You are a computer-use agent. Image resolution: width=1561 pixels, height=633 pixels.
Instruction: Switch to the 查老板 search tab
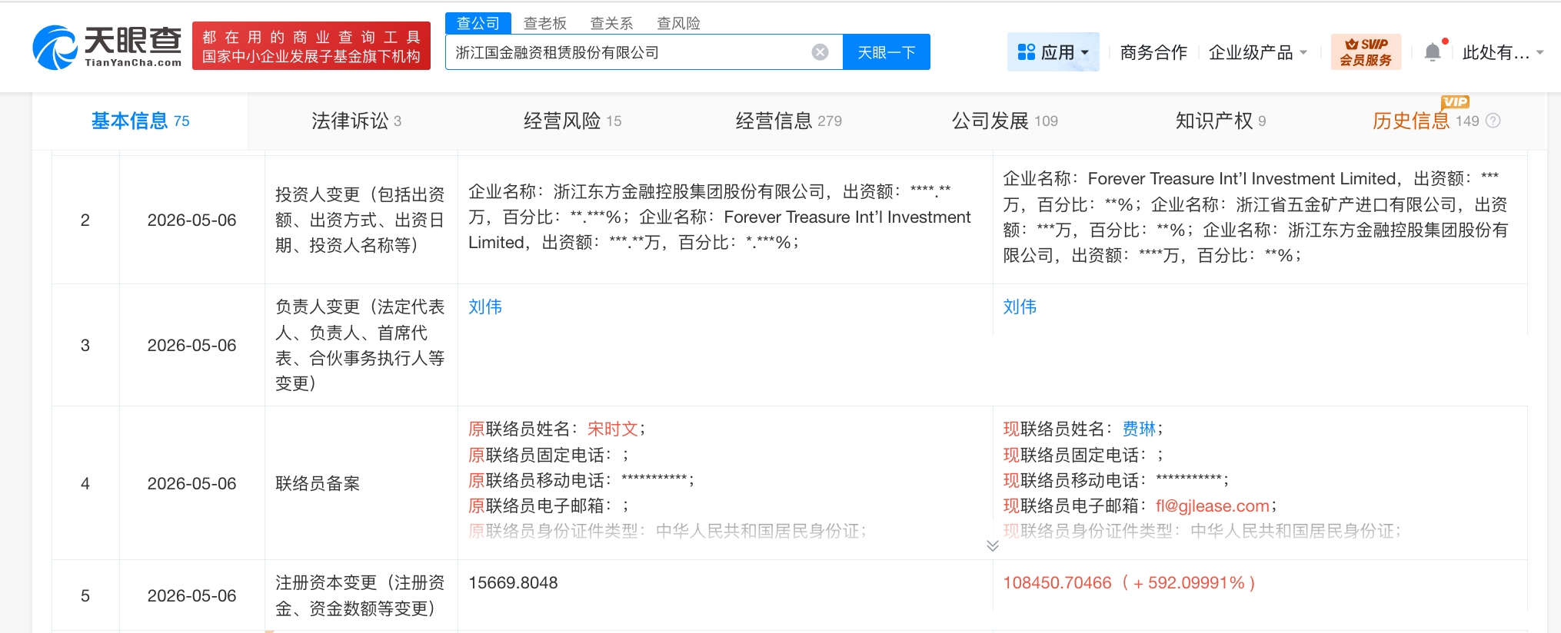[544, 23]
